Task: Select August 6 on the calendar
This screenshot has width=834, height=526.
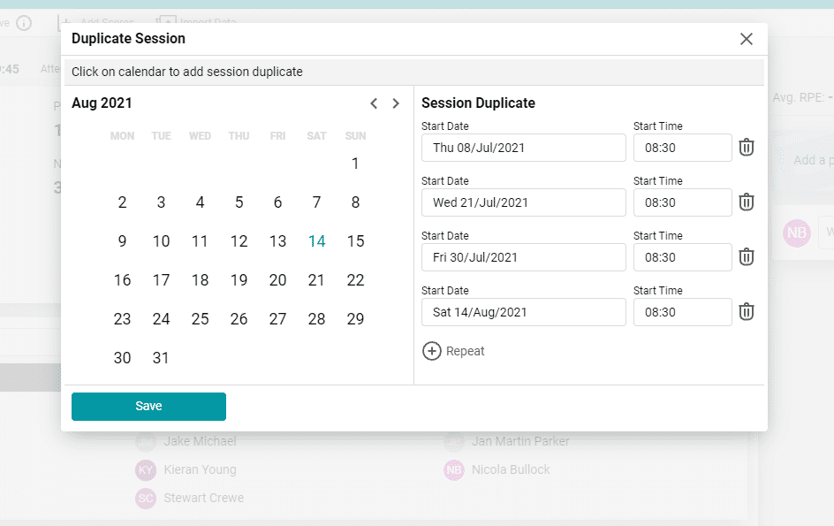Action: click(x=277, y=202)
